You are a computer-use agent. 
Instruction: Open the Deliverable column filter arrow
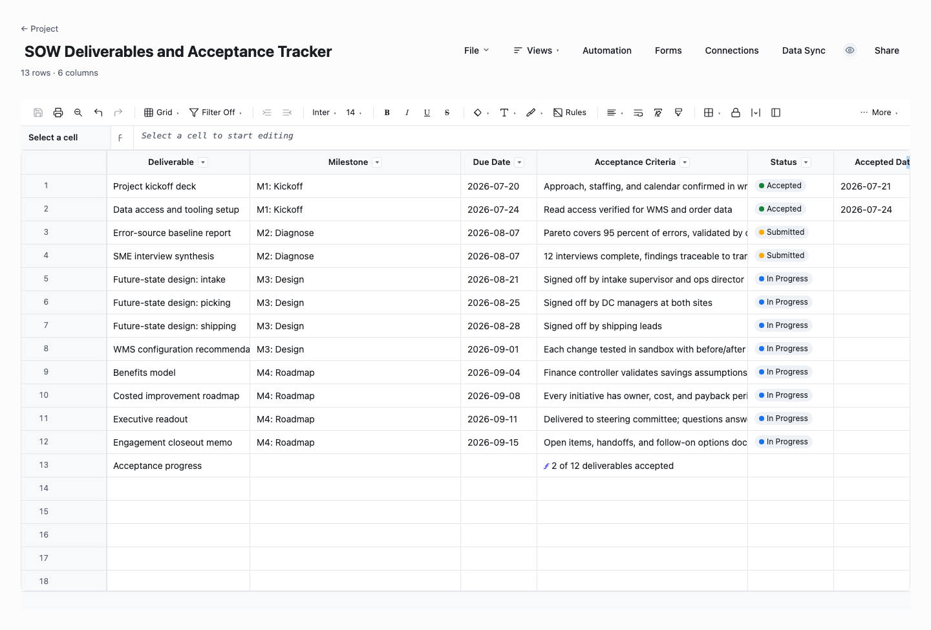click(x=203, y=162)
